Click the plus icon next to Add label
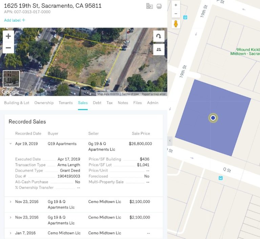260x239 pixels. point(24,20)
